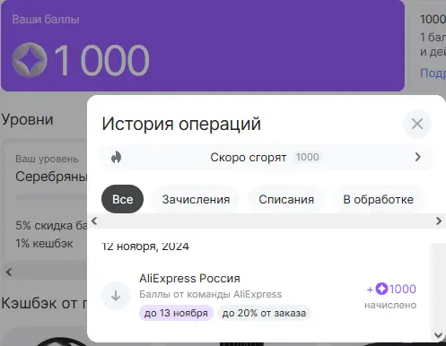Click left scroll arrow under levels card
This screenshot has width=446, height=346.
(9, 272)
